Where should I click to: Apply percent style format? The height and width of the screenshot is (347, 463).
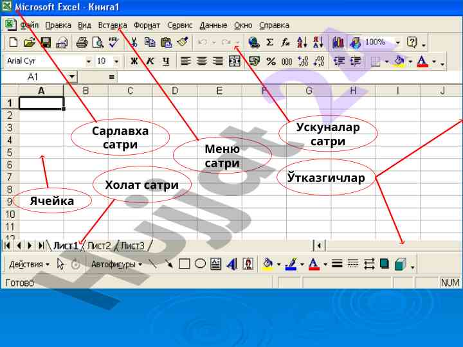271,62
